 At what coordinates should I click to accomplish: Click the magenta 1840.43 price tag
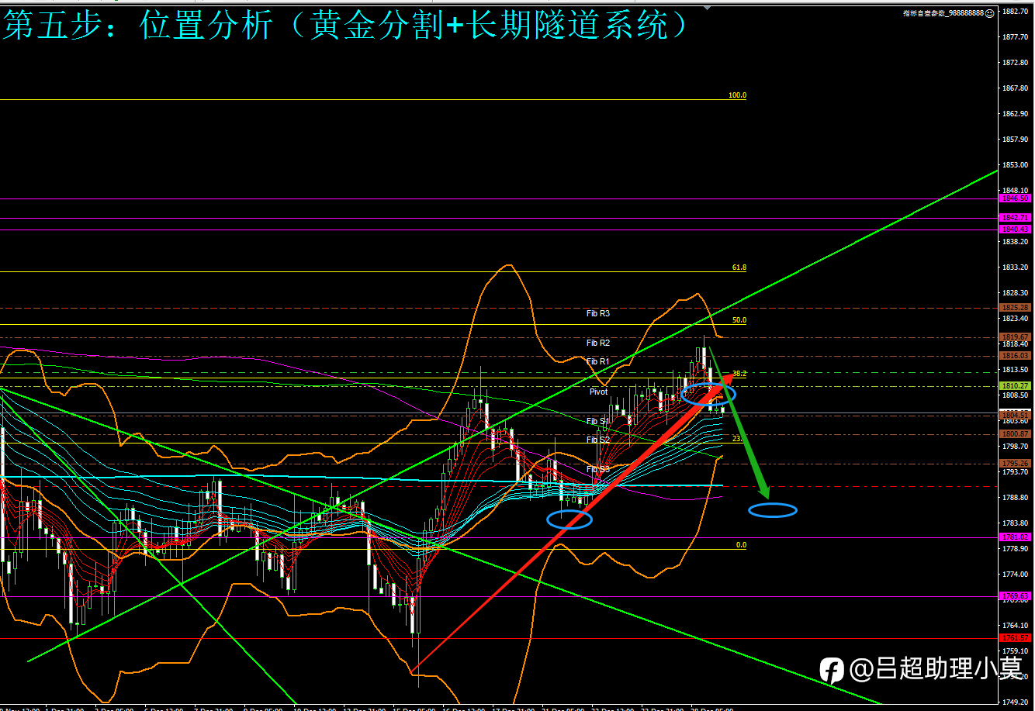click(x=1016, y=230)
